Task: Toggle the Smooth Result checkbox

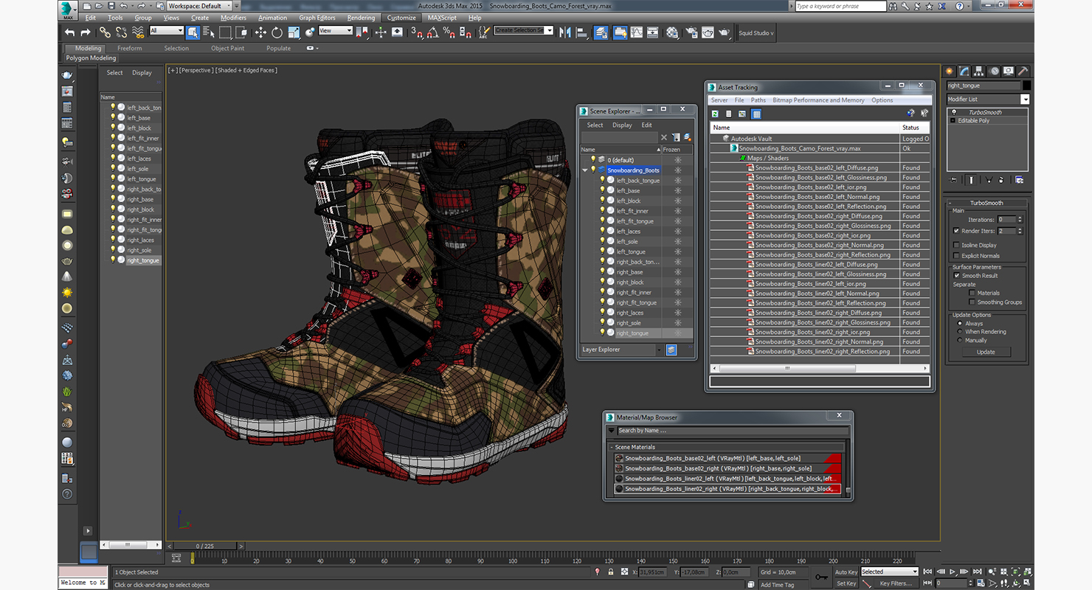Action: coord(957,275)
